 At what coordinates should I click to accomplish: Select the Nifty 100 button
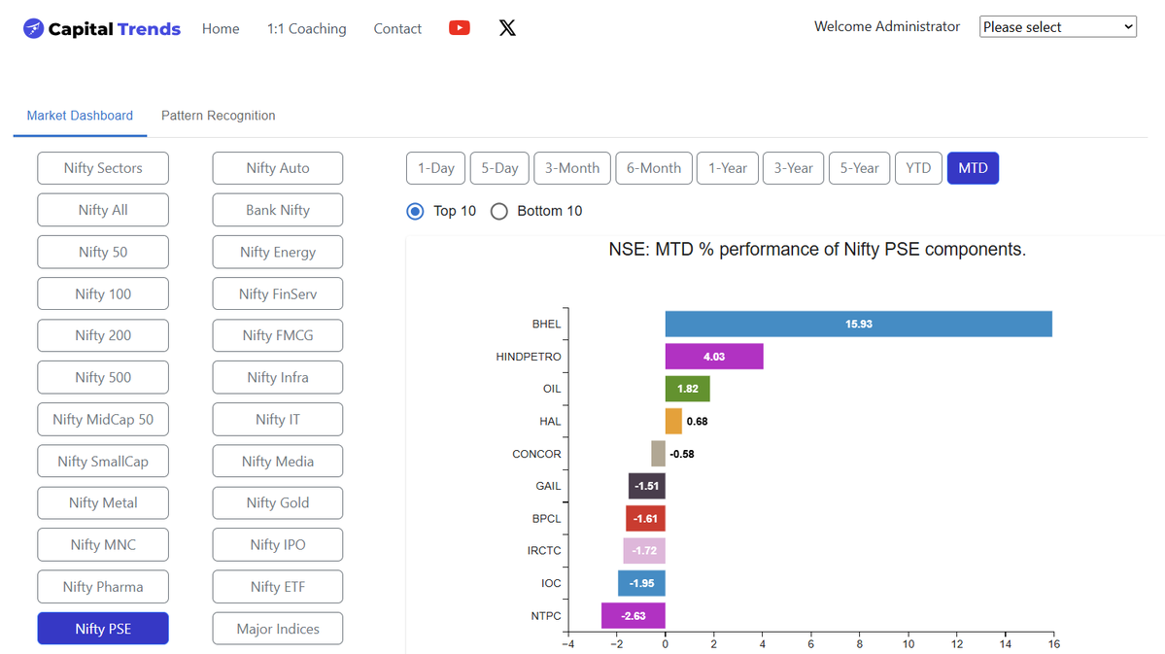tap(103, 293)
